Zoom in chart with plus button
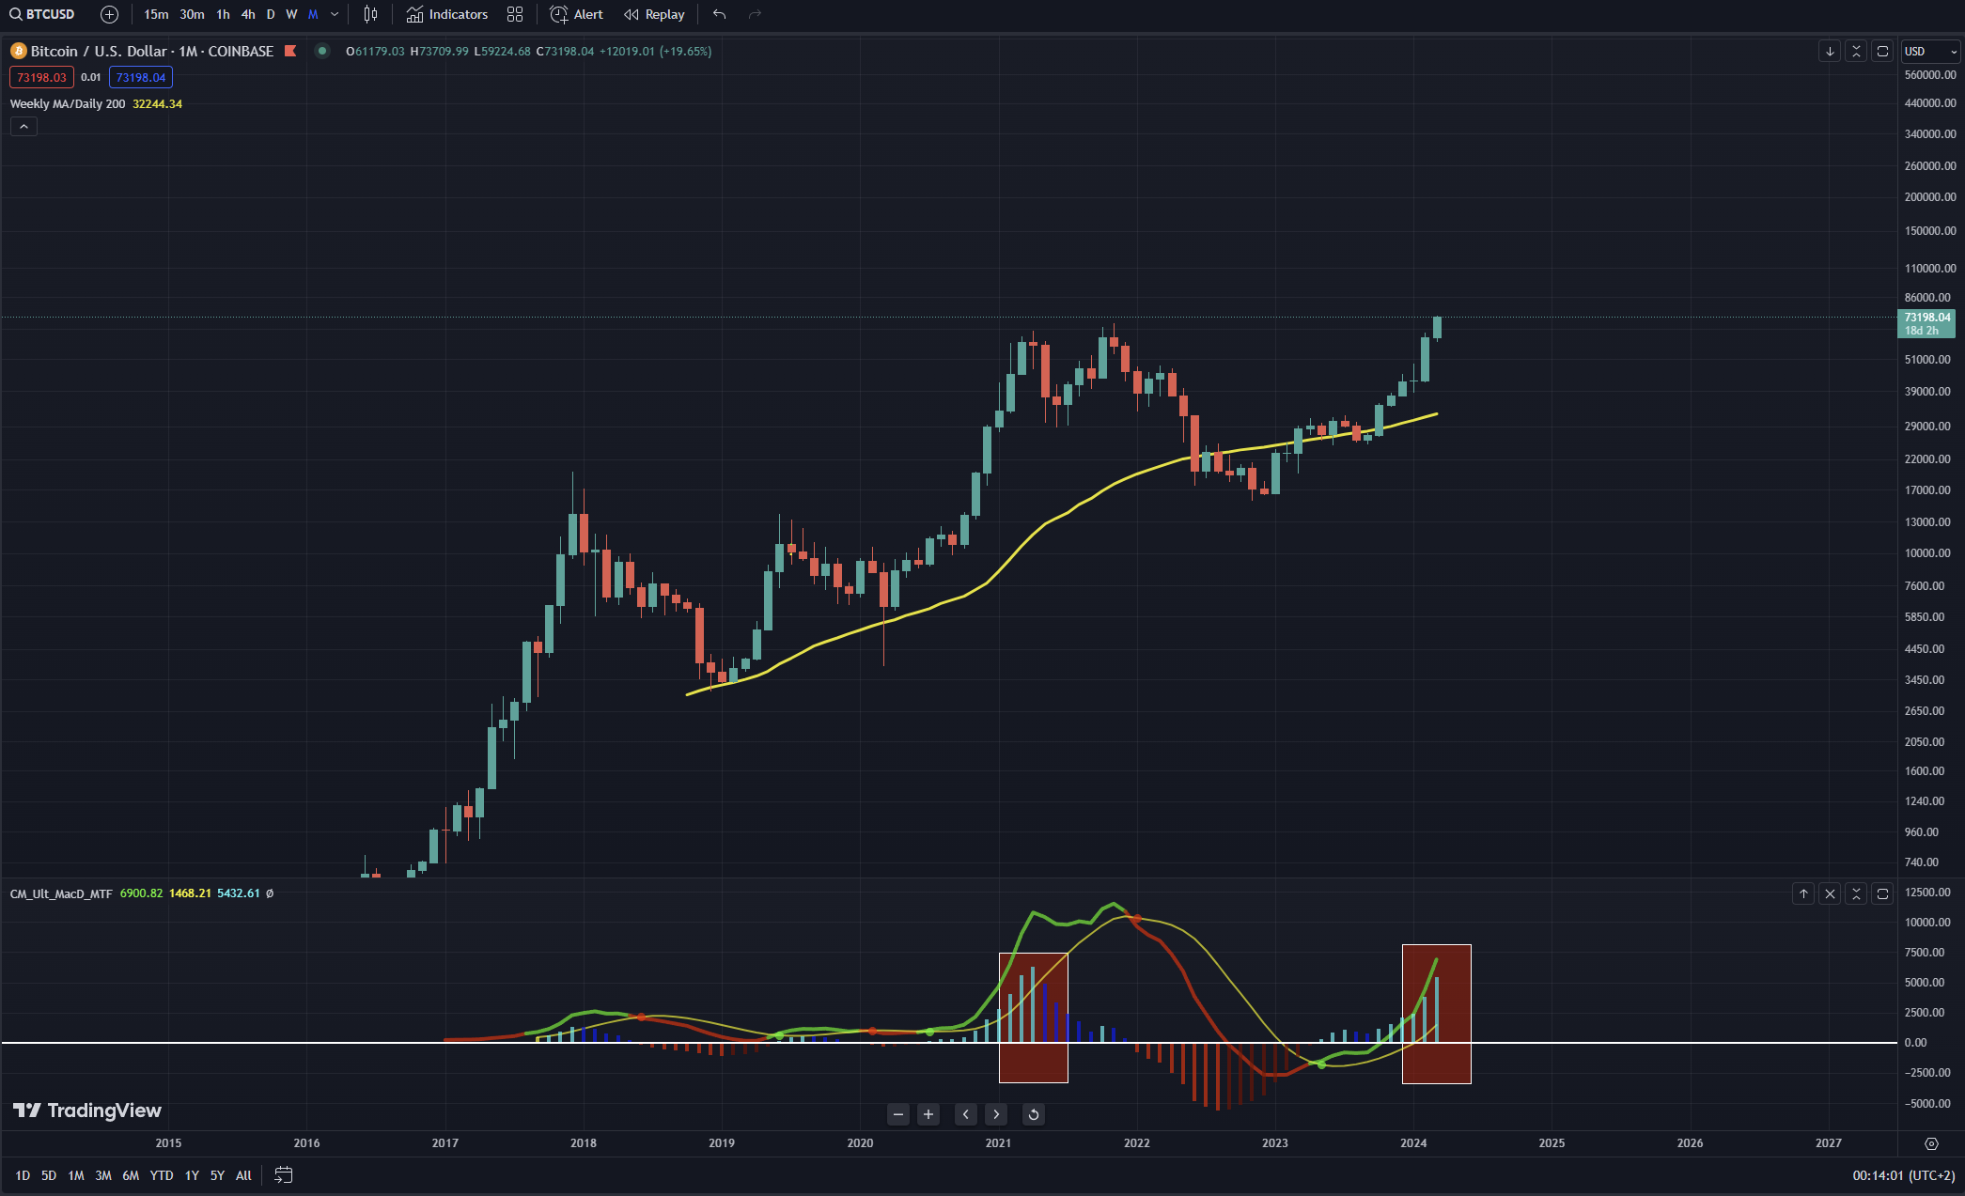1965x1196 pixels. 928,1114
